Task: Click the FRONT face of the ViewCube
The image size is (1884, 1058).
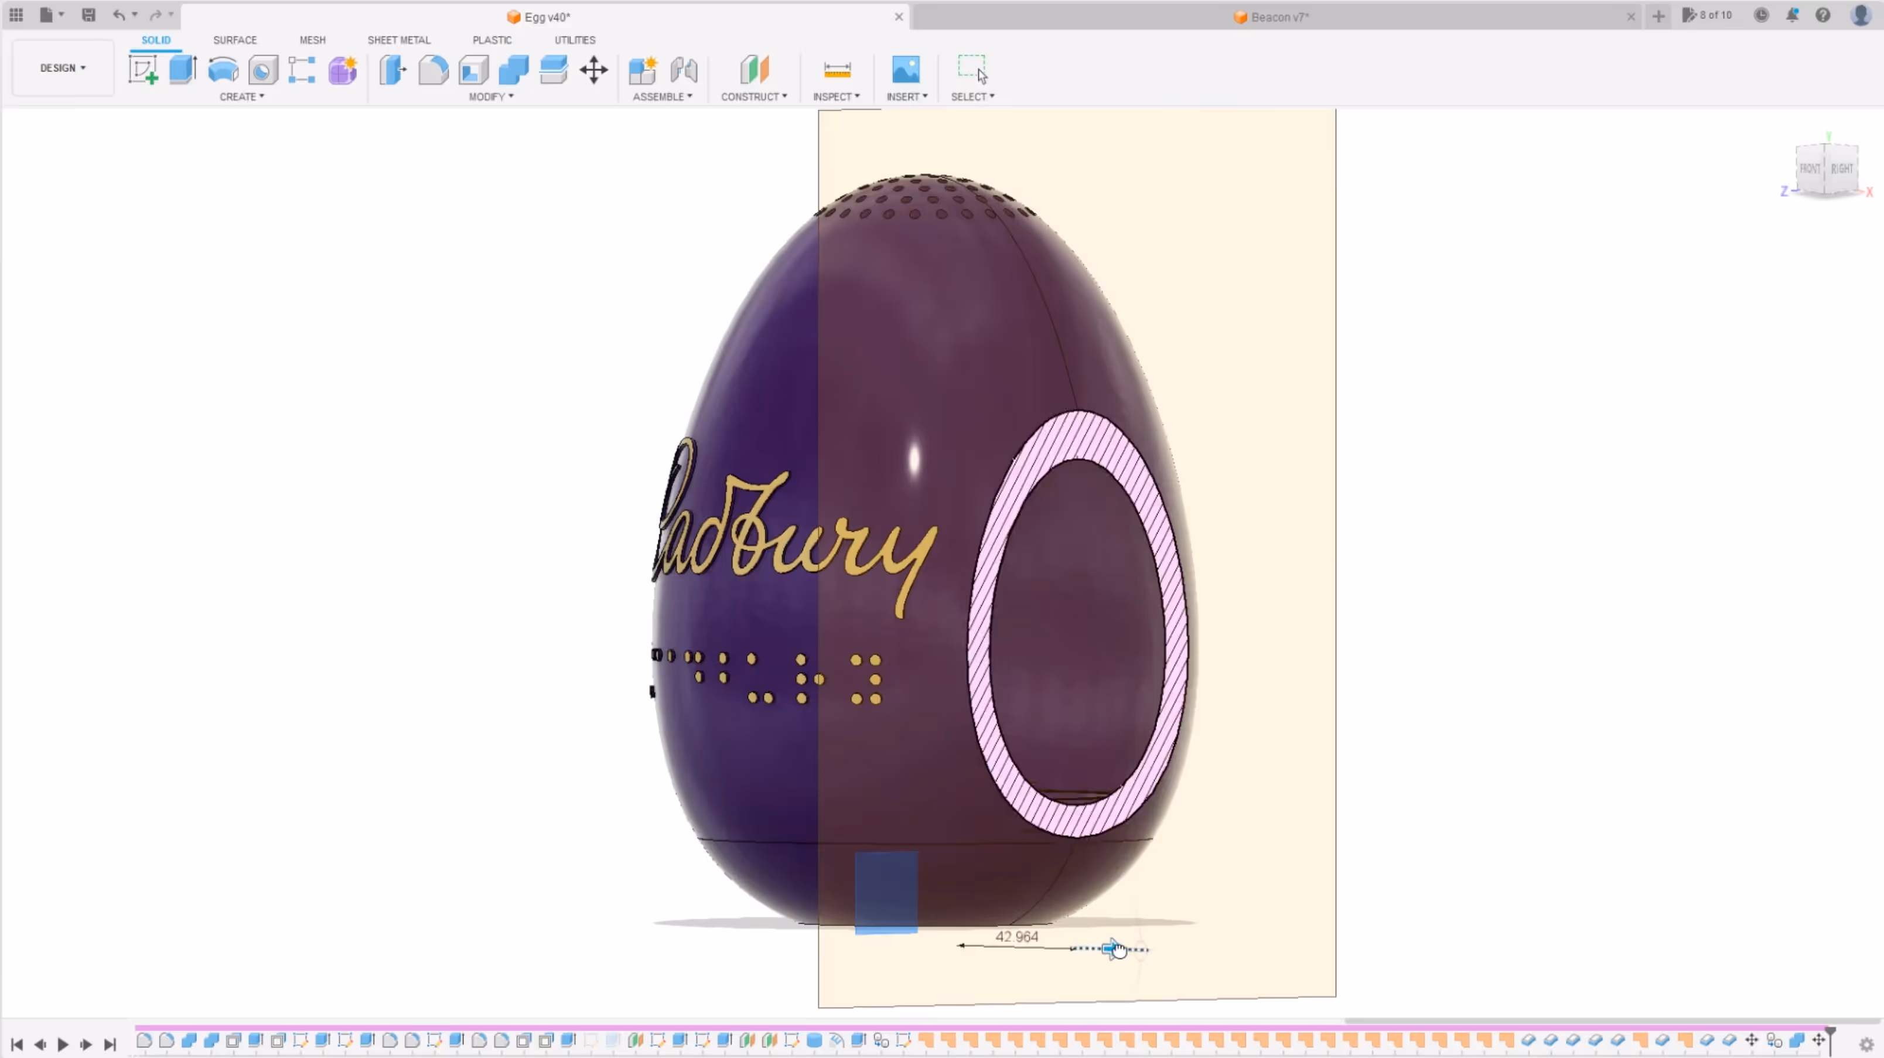Action: 1810,169
